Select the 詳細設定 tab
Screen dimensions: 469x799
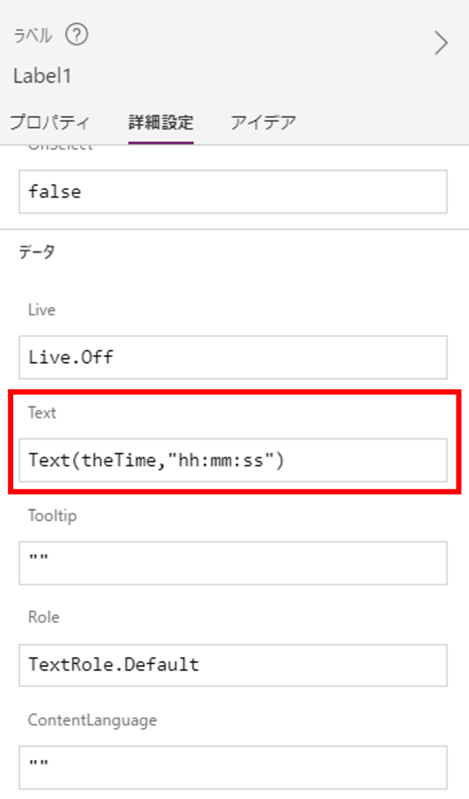[x=161, y=123]
